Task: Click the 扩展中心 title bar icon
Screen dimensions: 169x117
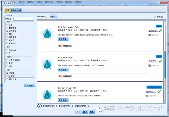Action: pos(4,3)
